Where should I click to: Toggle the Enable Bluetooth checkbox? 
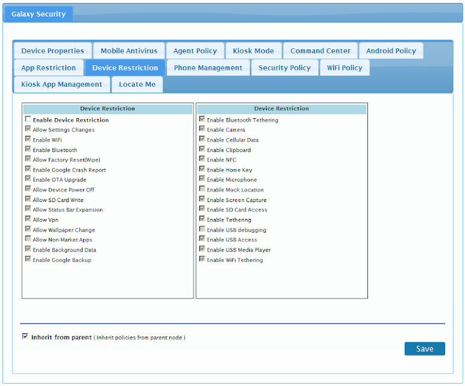click(x=28, y=149)
